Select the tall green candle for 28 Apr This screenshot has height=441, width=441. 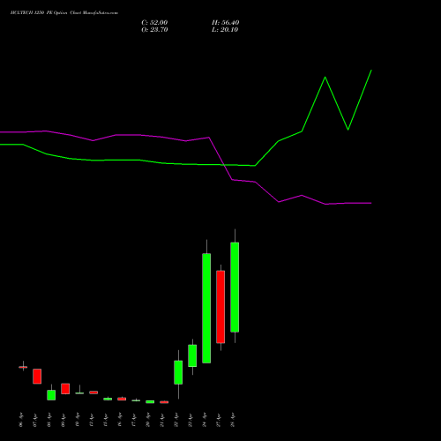[x=235, y=287]
